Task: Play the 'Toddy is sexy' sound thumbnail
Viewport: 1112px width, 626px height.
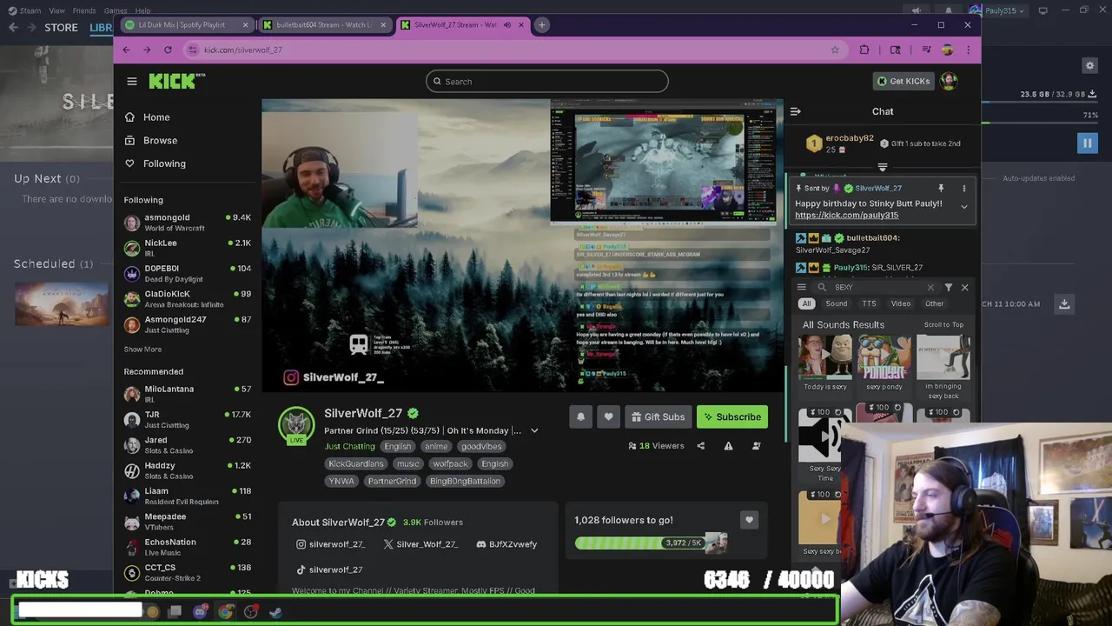Action: coord(825,357)
